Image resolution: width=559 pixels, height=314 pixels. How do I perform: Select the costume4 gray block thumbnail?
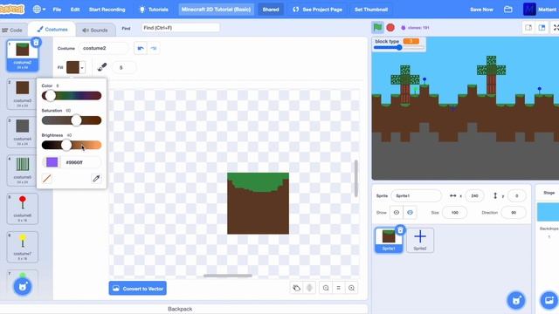pyautogui.click(x=23, y=132)
